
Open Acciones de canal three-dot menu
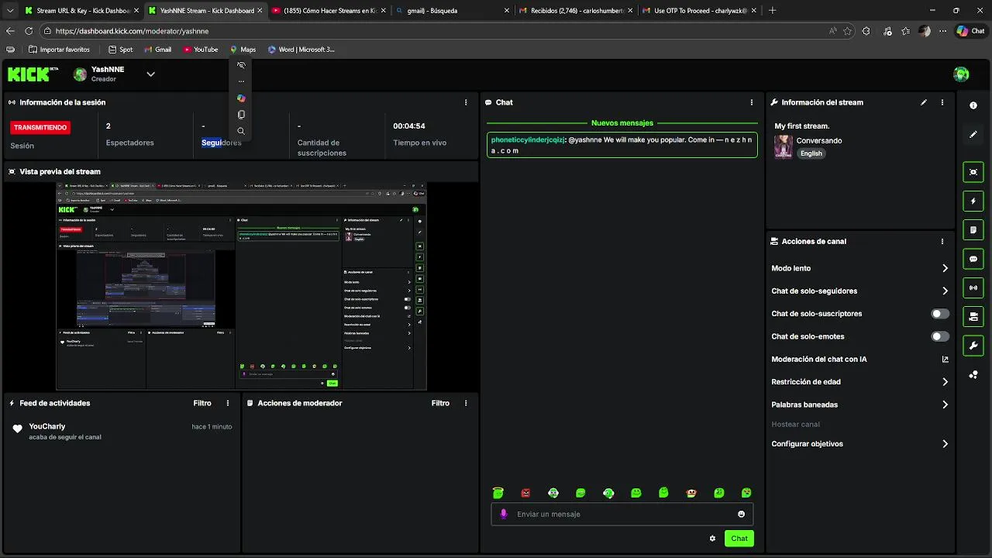pyautogui.click(x=942, y=241)
